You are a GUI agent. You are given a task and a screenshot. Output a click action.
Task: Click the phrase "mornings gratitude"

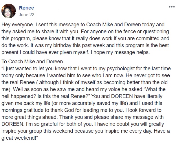(x=23, y=110)
